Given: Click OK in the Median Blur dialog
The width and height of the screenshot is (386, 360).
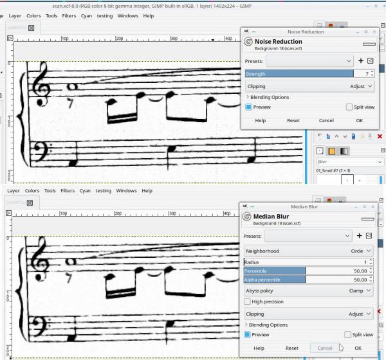Looking at the screenshot, I should (358, 348).
